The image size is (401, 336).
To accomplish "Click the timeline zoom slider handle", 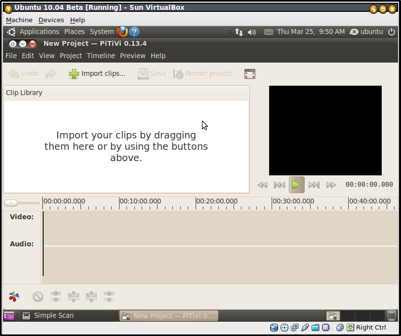I will [x=11, y=203].
